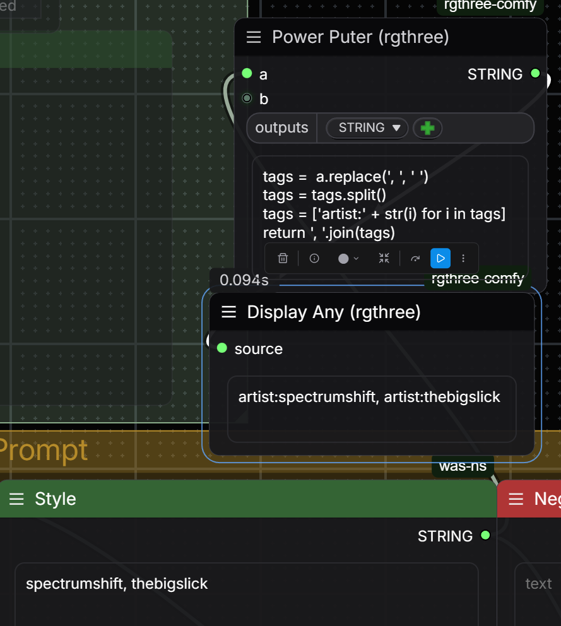Click the STRING output slot of Power Puter
561x626 pixels.
[535, 73]
